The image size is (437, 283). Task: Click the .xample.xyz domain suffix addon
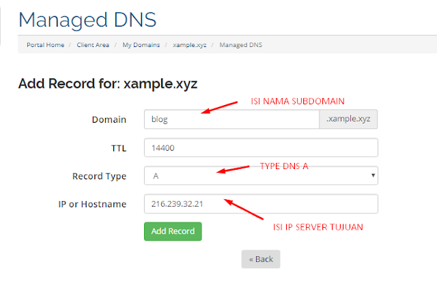pyautogui.click(x=348, y=119)
